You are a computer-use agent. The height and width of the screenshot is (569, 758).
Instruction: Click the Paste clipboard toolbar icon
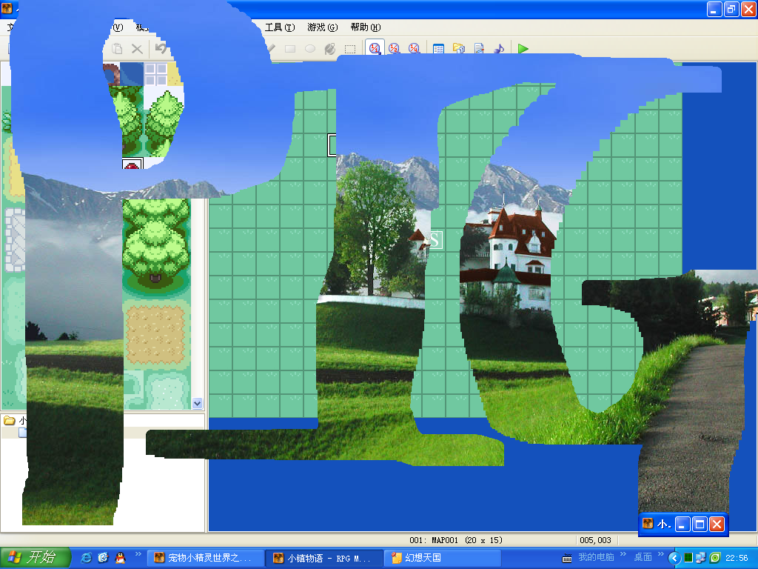tap(117, 48)
